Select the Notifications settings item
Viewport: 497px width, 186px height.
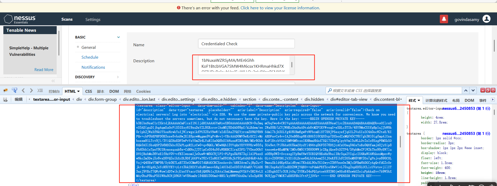[93, 67]
